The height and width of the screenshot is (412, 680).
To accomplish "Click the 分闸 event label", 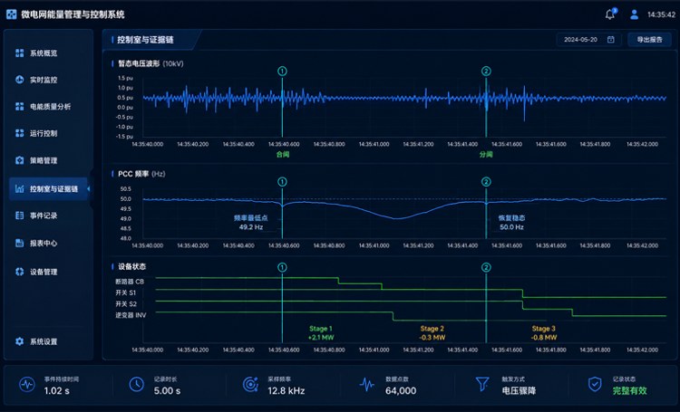I will coord(486,154).
